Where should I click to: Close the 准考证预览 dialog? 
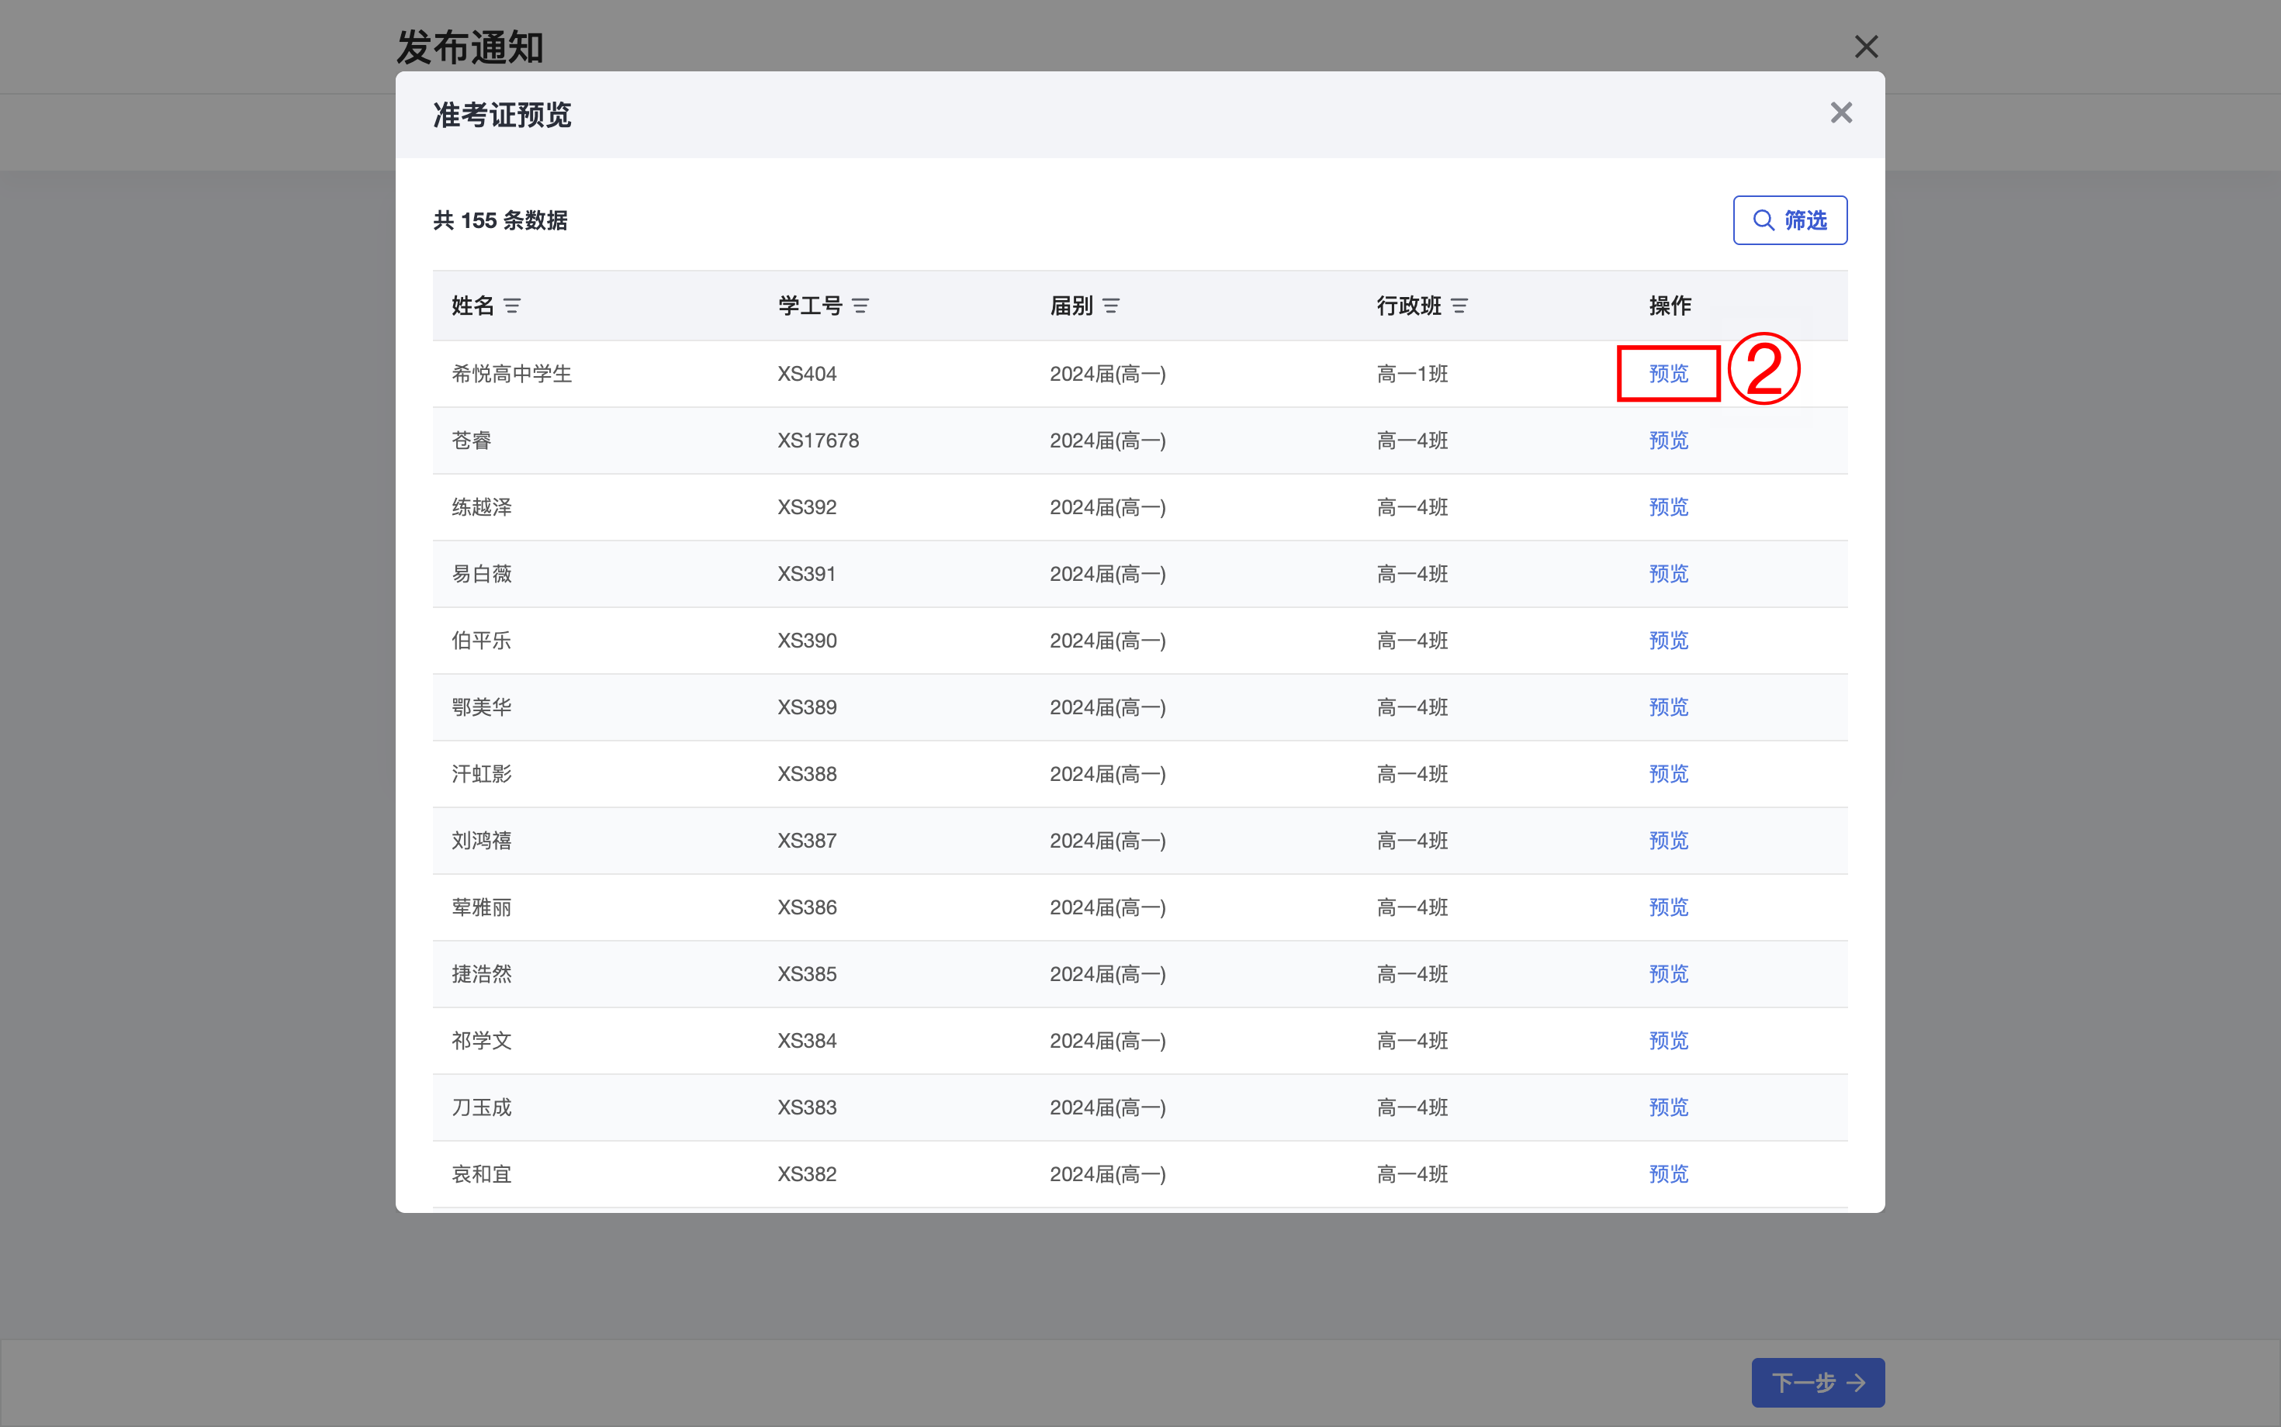(1841, 113)
